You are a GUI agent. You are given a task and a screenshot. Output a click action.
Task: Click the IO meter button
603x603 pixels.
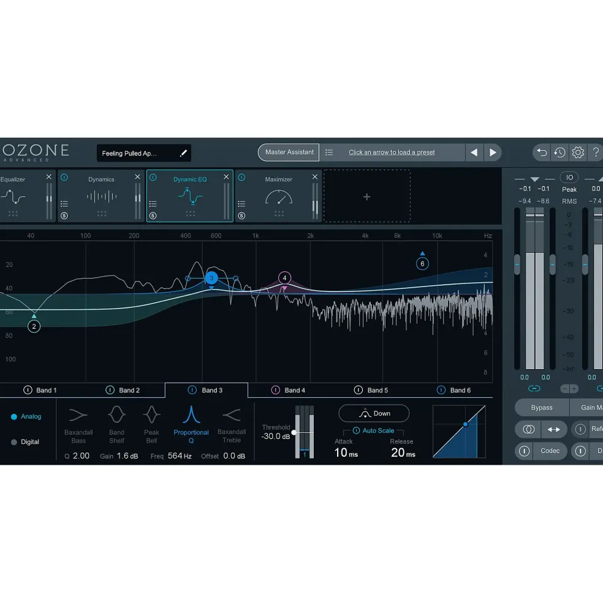coord(569,178)
